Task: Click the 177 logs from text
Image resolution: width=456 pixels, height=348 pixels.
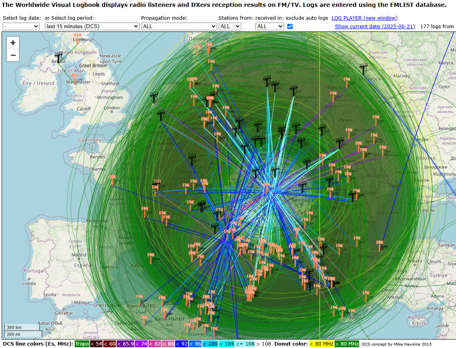Action: point(437,27)
